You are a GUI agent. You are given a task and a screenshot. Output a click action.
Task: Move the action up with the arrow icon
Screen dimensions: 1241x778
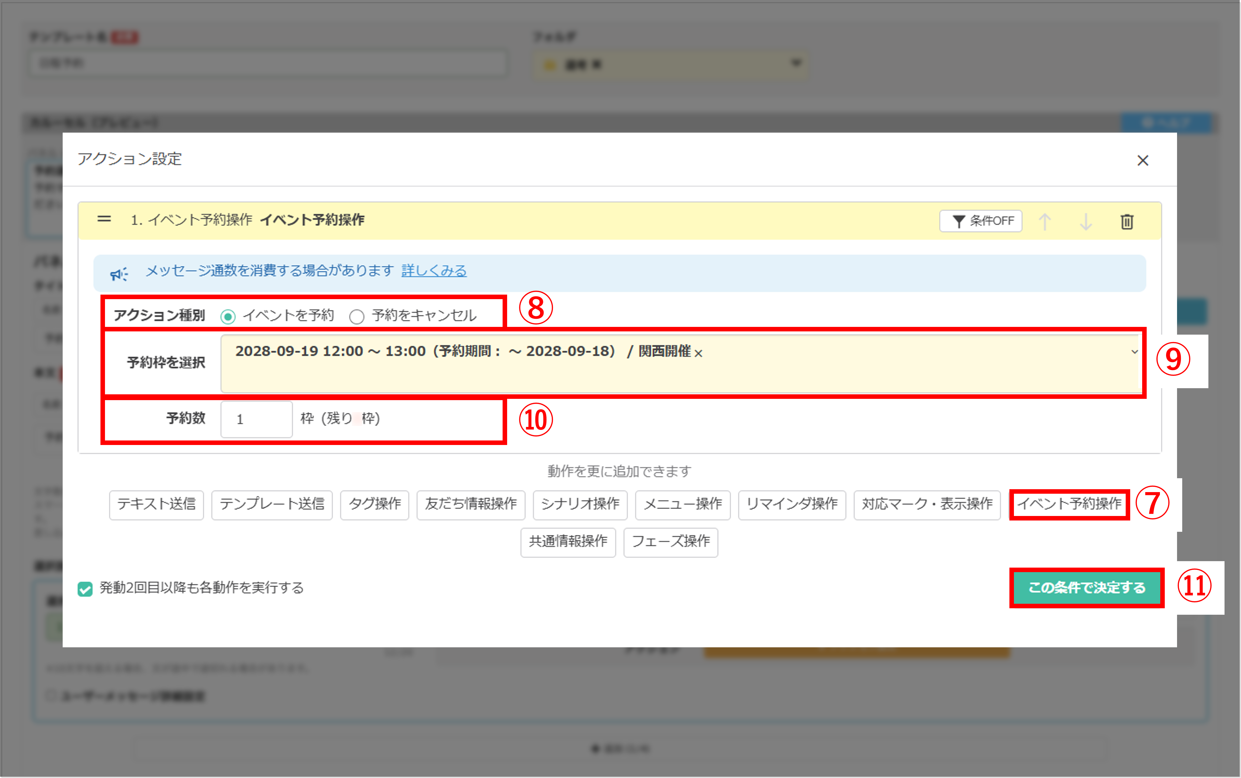click(x=1045, y=221)
